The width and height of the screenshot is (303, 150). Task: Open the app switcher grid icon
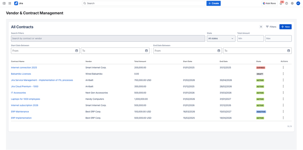[10, 3]
